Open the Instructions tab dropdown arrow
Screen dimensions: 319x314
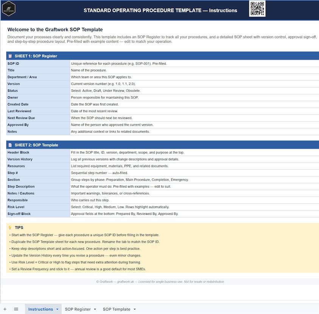58,309
